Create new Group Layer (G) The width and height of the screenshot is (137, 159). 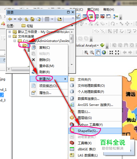[95, 118]
